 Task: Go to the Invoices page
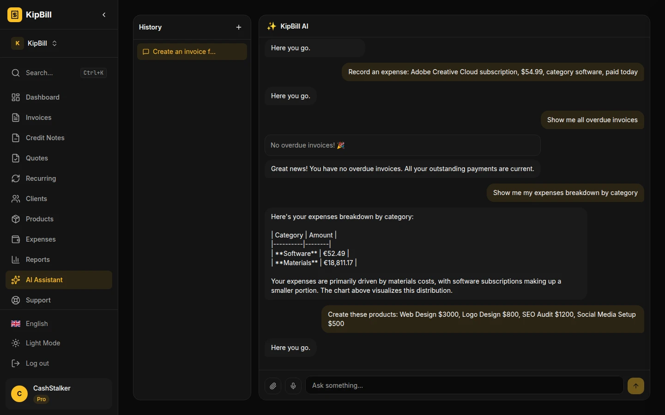tap(38, 118)
